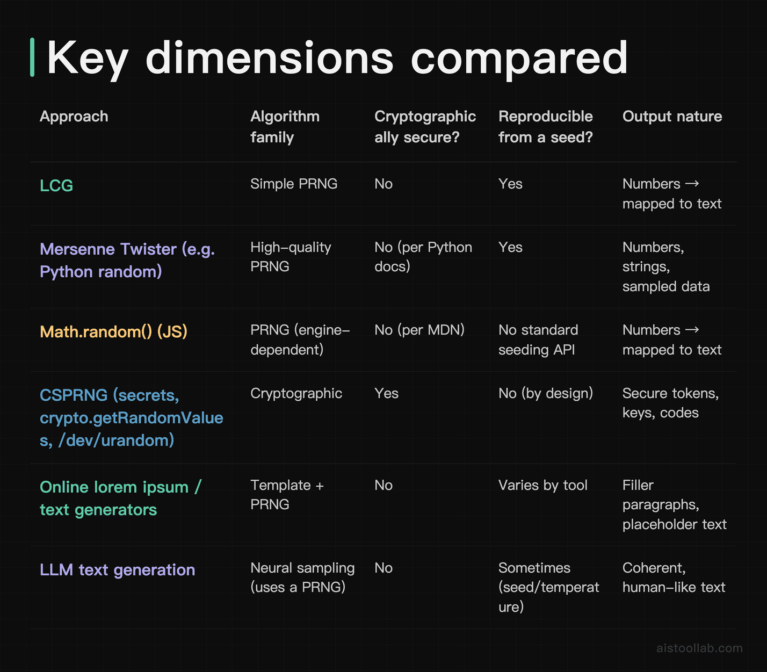Select the 'Template + PRNG' cell
Image resolution: width=767 pixels, height=672 pixels.
coord(287,495)
